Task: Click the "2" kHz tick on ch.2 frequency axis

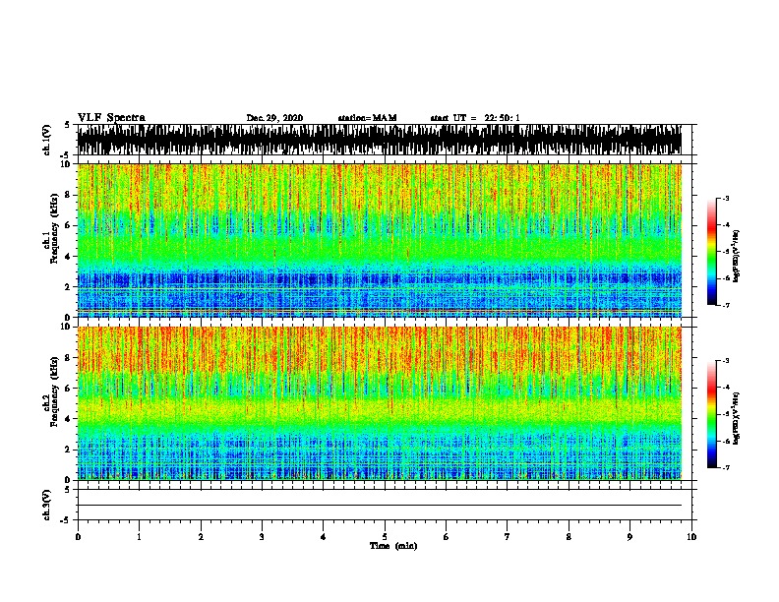Action: click(69, 450)
